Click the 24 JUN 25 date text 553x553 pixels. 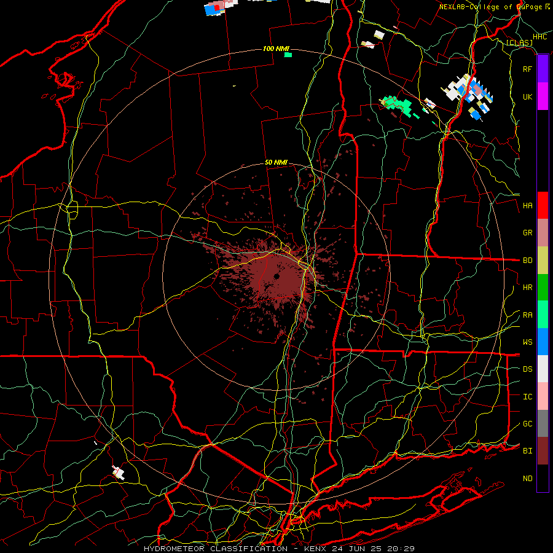(x=358, y=549)
